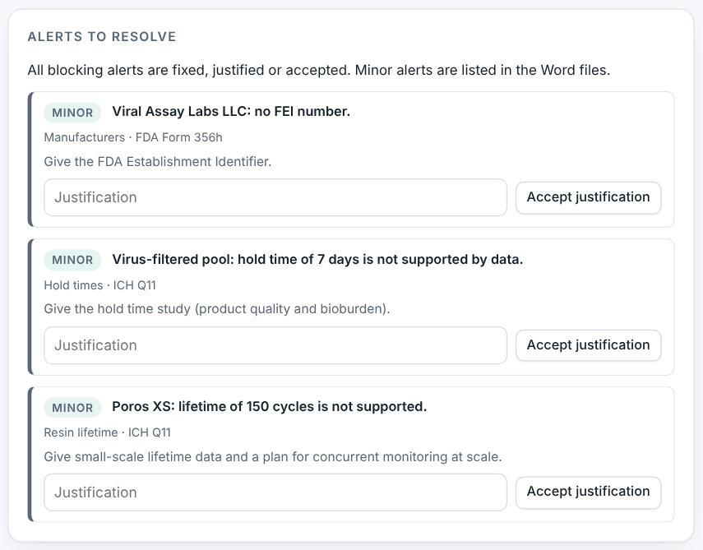Screen dimensions: 703x550
Task: Click 'Manufacturers · FDA Form 356h' subtitle
Action: point(133,137)
